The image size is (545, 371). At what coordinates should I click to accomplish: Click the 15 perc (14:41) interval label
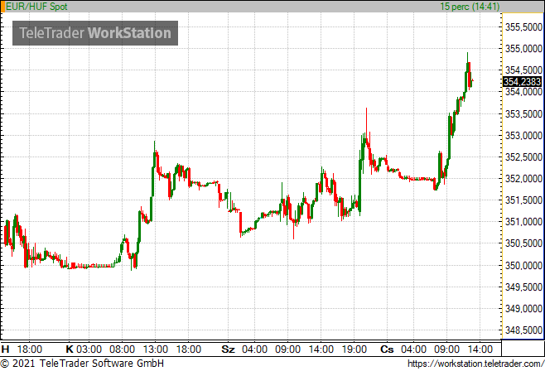[470, 7]
